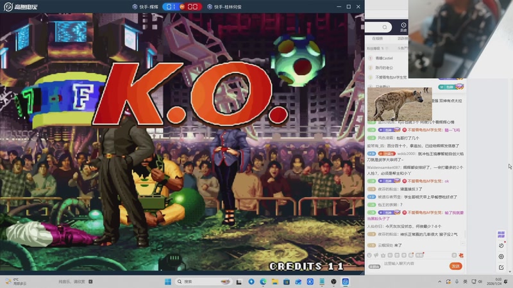Open the target circle icon in the right sidebar

click(x=501, y=257)
